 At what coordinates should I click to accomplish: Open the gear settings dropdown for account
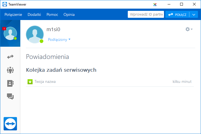(x=189, y=29)
